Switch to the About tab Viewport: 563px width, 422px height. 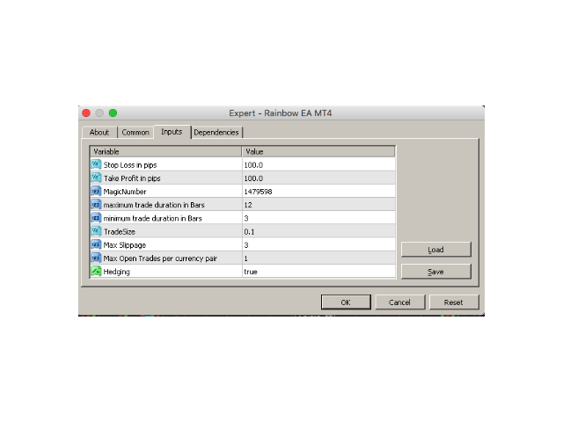click(99, 133)
